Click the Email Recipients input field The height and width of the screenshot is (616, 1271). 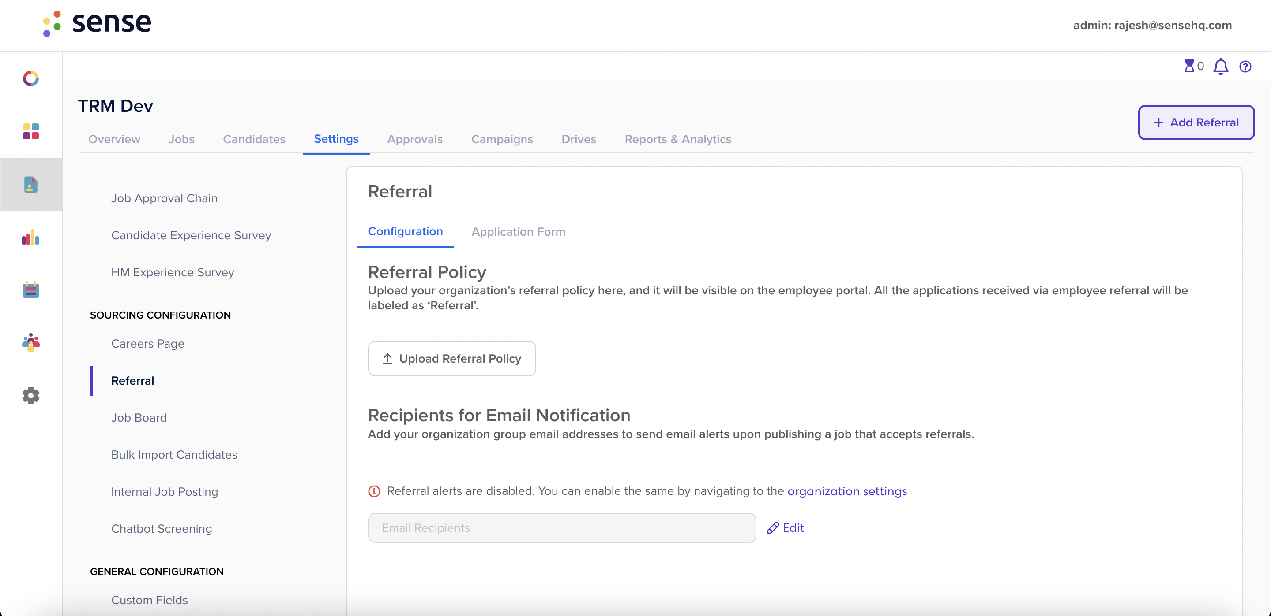(x=562, y=528)
